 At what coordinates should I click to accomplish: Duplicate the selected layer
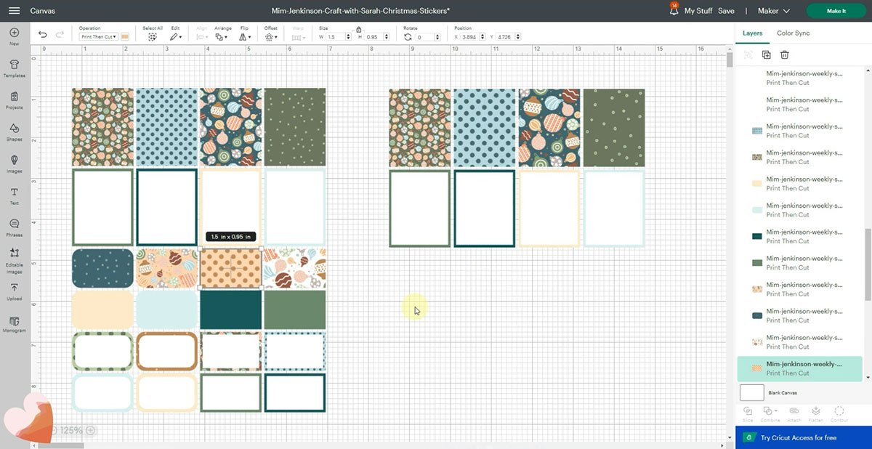pyautogui.click(x=766, y=54)
